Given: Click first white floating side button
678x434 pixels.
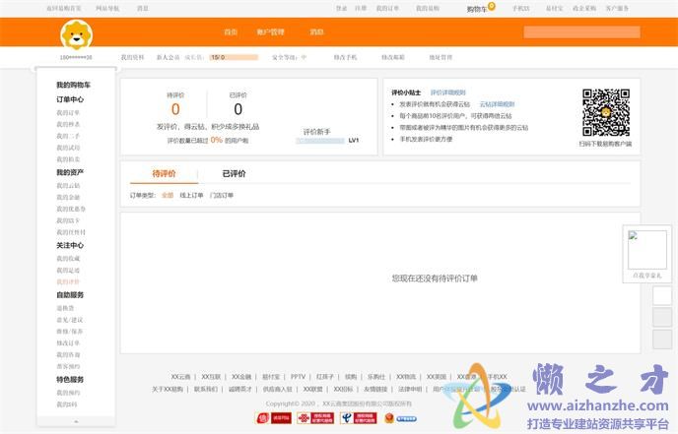Looking at the screenshot, I should point(662,296).
